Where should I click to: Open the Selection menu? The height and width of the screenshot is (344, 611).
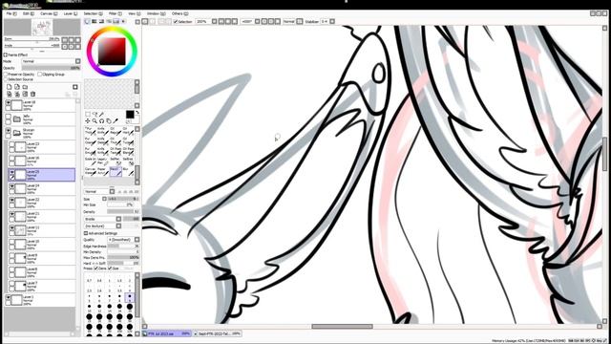(x=94, y=13)
